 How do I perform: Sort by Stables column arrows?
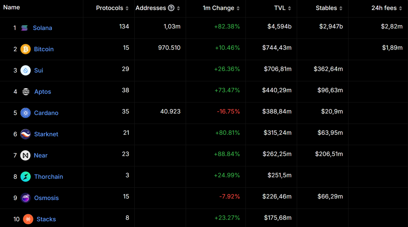click(341, 8)
